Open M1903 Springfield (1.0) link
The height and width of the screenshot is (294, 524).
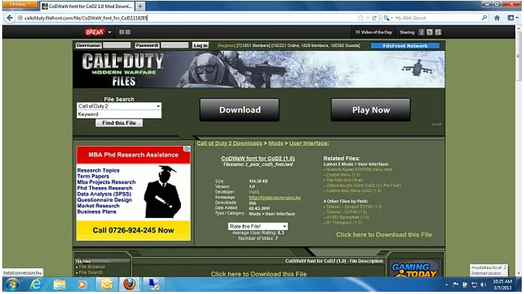(x=348, y=217)
